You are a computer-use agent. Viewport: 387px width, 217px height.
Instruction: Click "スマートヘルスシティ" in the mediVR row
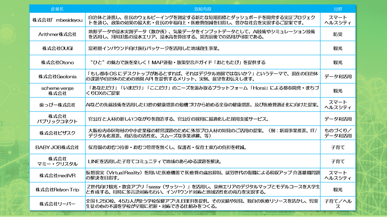pos(338,175)
